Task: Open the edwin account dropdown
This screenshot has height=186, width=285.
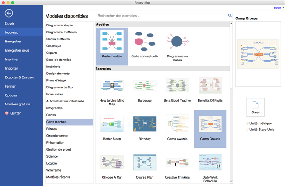Action: click(279, 8)
